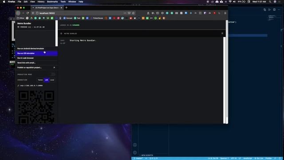284x160 pixels.
Task: Clear Metro Bundler log pane icon
Action: click(x=222, y=33)
